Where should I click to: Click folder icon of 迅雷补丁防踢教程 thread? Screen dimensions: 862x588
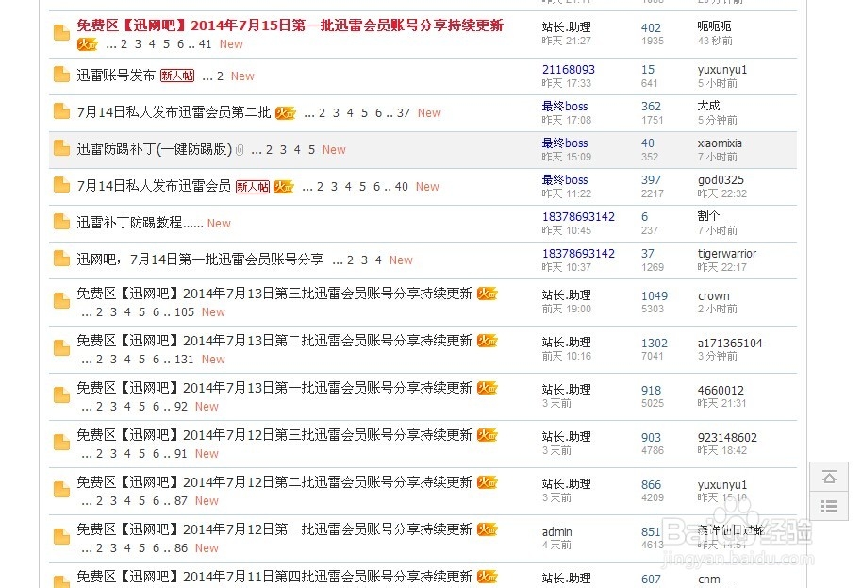coord(61,222)
